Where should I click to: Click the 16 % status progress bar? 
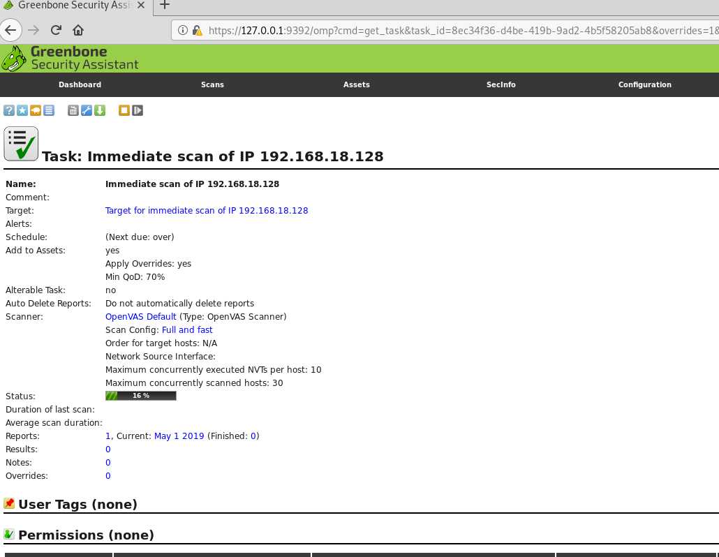(x=141, y=396)
